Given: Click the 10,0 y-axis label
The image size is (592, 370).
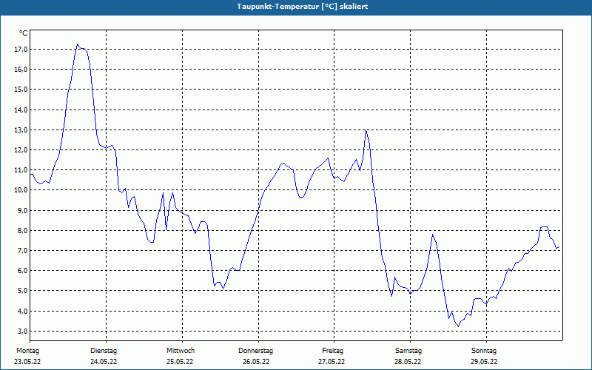Looking at the screenshot, I should tap(21, 190).
